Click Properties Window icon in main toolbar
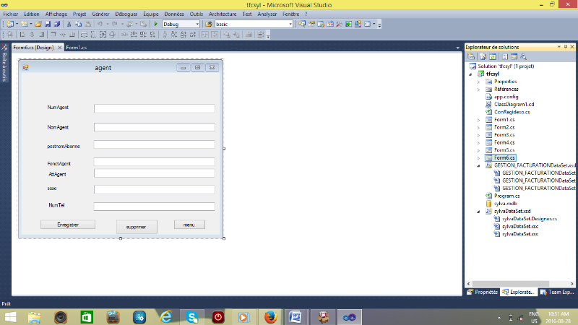The image size is (578, 325). coord(311,24)
